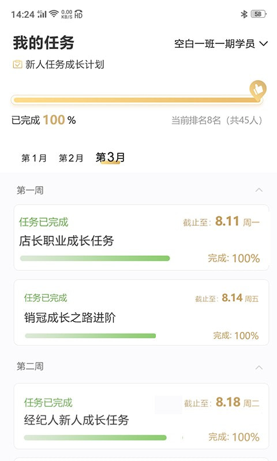This screenshot has height=461, width=277.
Task: Tap the 4G signal strength icon
Action: click(x=42, y=13)
